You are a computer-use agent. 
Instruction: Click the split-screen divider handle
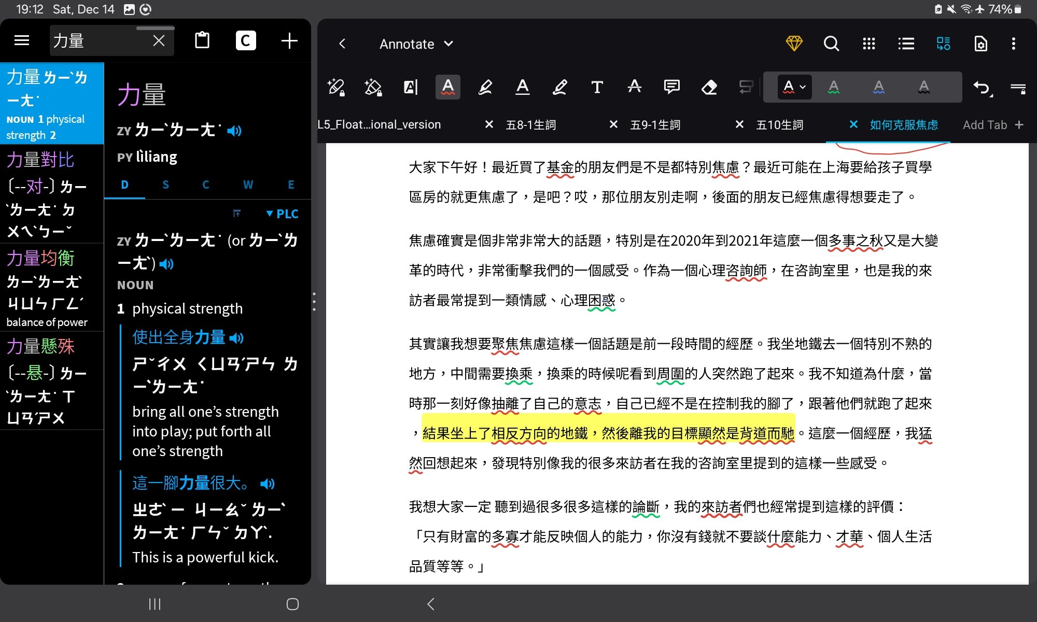coord(314,302)
